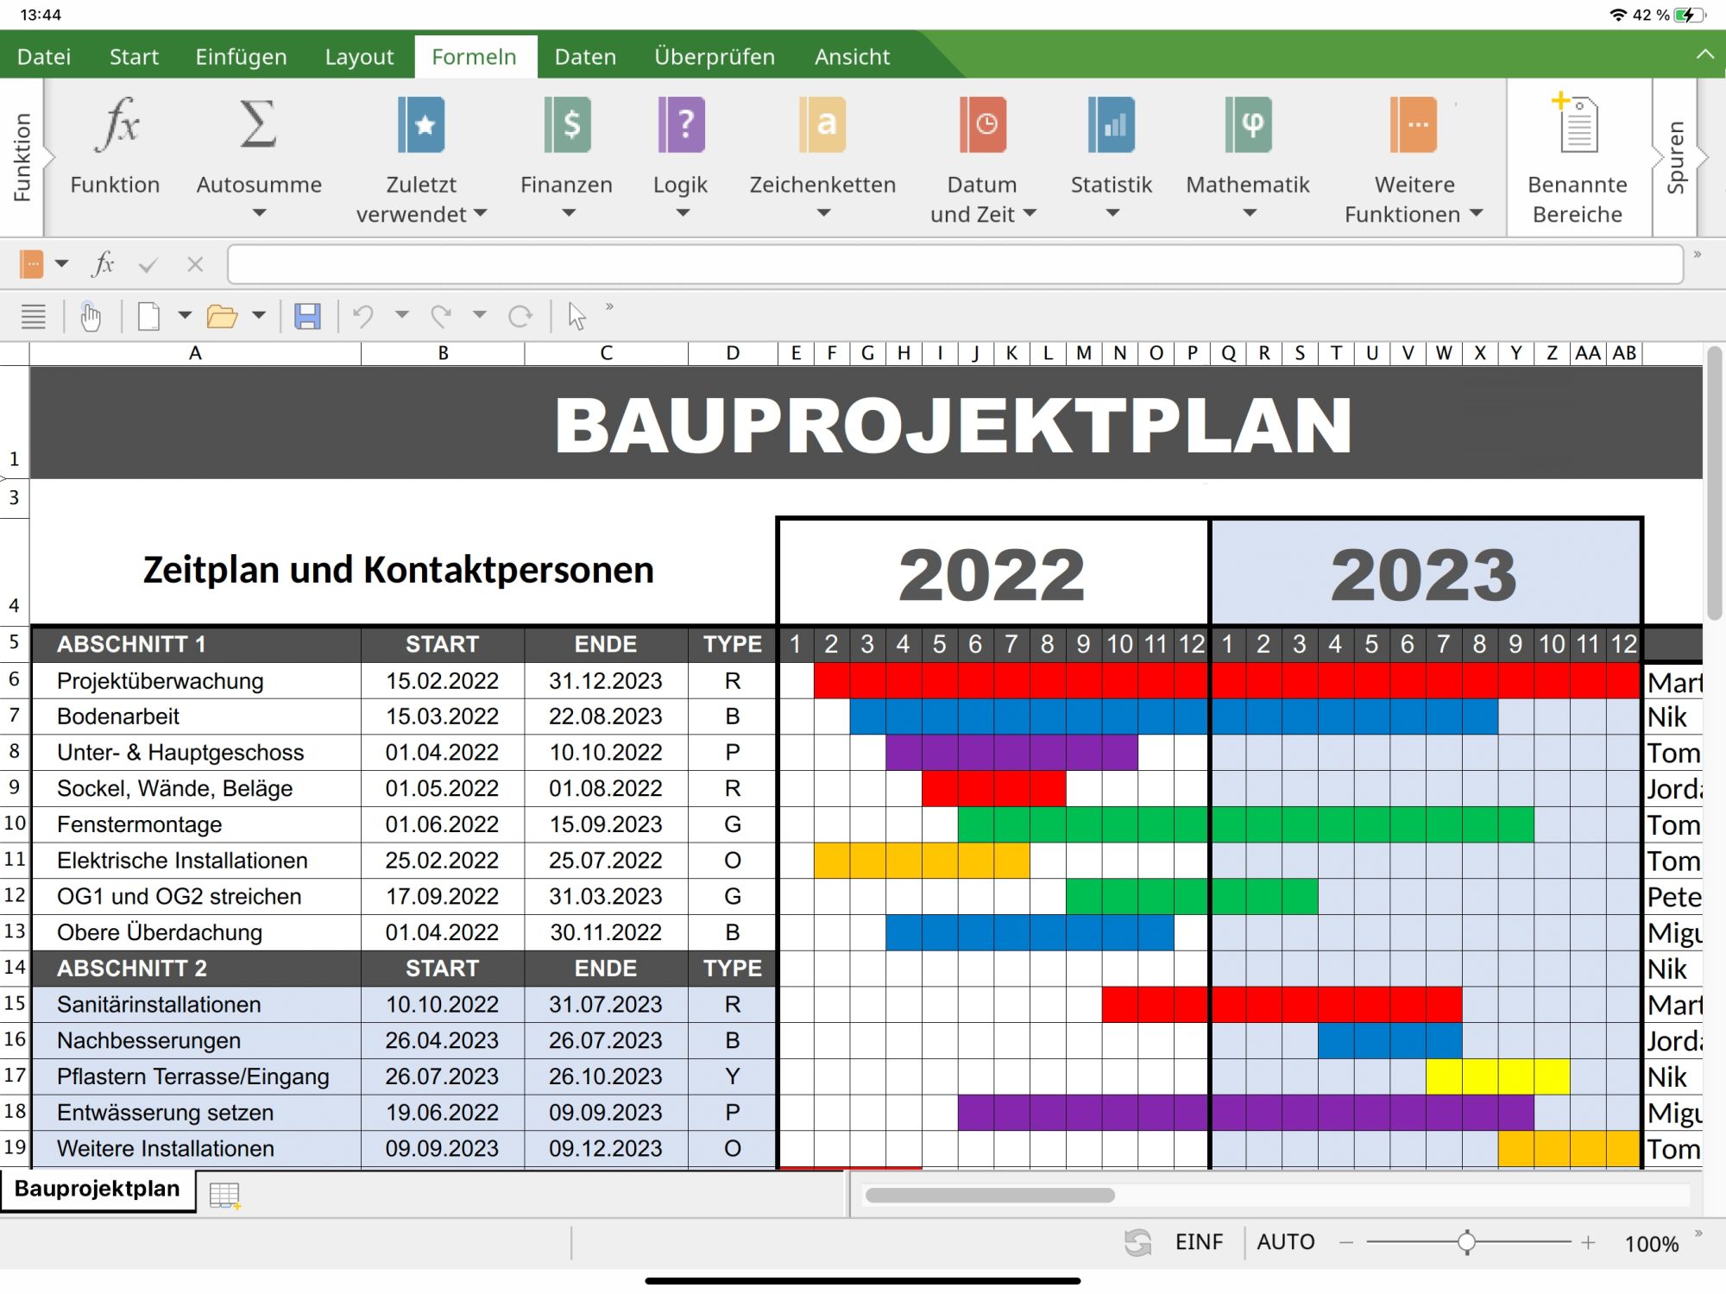Toggle AUTO mode in status bar
The width and height of the screenshot is (1726, 1294).
(1285, 1242)
